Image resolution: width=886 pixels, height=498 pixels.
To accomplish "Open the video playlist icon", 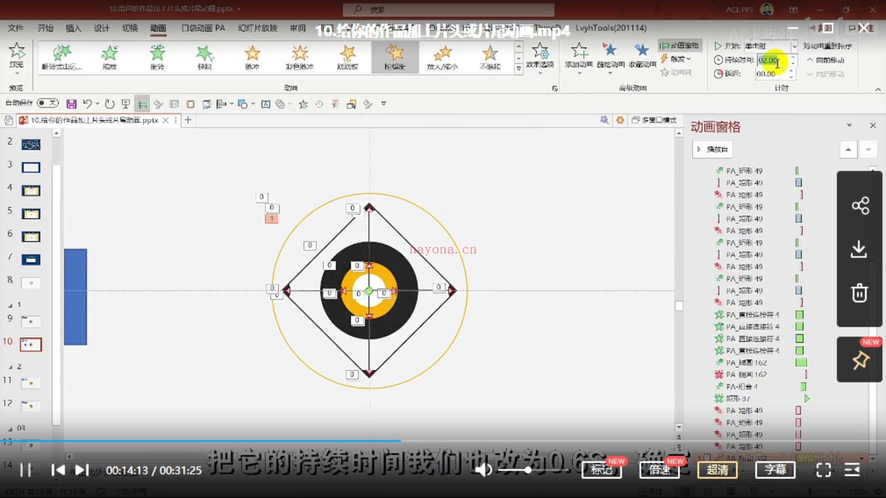I will 852,470.
